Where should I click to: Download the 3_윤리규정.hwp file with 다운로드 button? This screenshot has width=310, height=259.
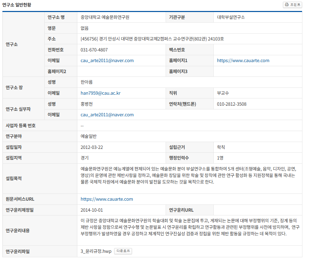[123, 251]
